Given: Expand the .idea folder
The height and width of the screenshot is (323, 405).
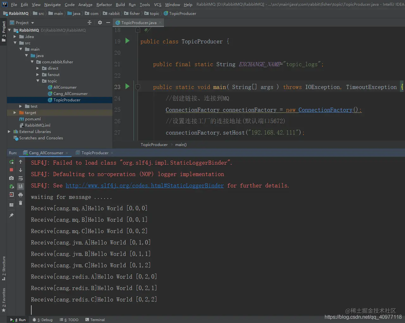Looking at the screenshot, I should click(15, 37).
